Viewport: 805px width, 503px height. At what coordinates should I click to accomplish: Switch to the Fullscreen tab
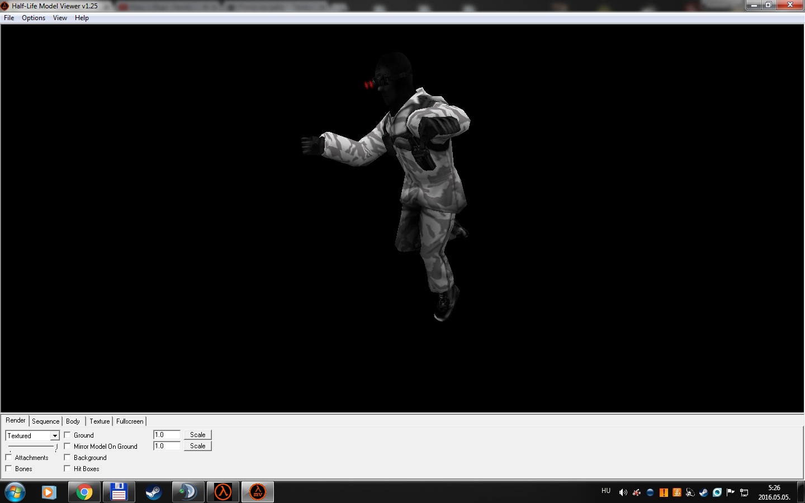coord(130,421)
